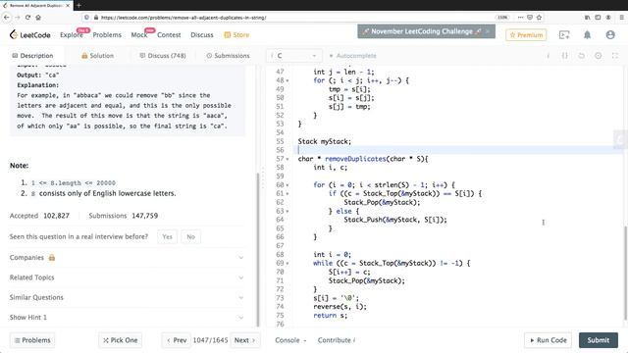Open the page actions ellipsis menu
Screen dimensions: 628x353
pos(520,18)
